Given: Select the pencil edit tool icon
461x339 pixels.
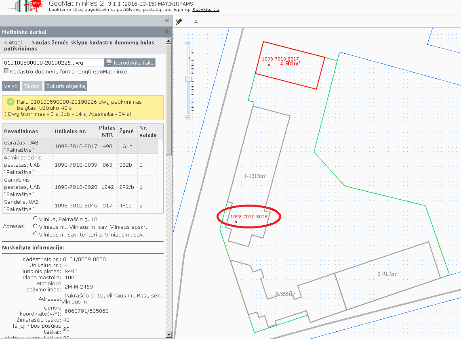Looking at the screenshot, I should (179, 21).
